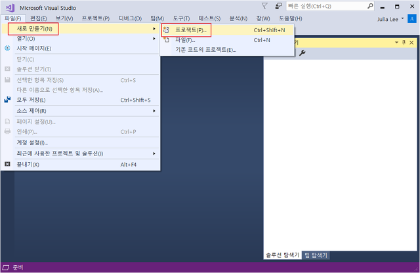The height and width of the screenshot is (273, 420).
Task: Pin the Solution Explorer panel with pushpin icon
Action: pyautogui.click(x=404, y=43)
